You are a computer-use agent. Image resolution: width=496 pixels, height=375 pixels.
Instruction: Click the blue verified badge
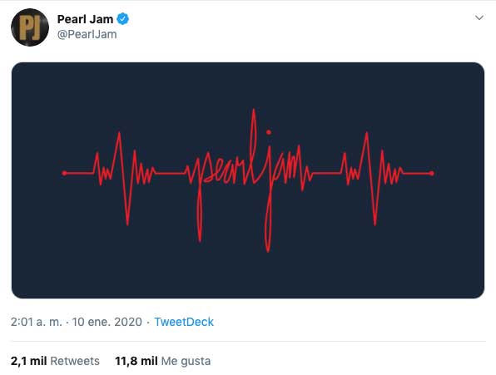point(122,19)
